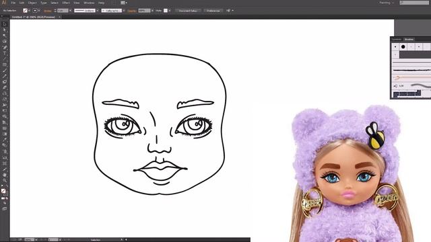Select the Type tool
This screenshot has width=431, height=242.
click(5, 53)
